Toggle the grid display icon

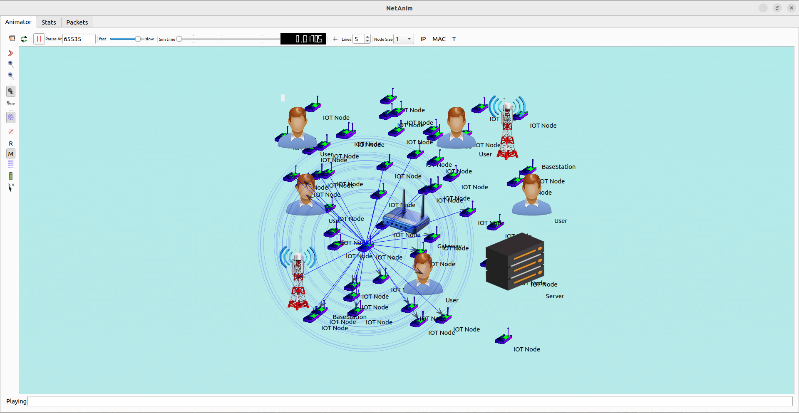(x=335, y=39)
